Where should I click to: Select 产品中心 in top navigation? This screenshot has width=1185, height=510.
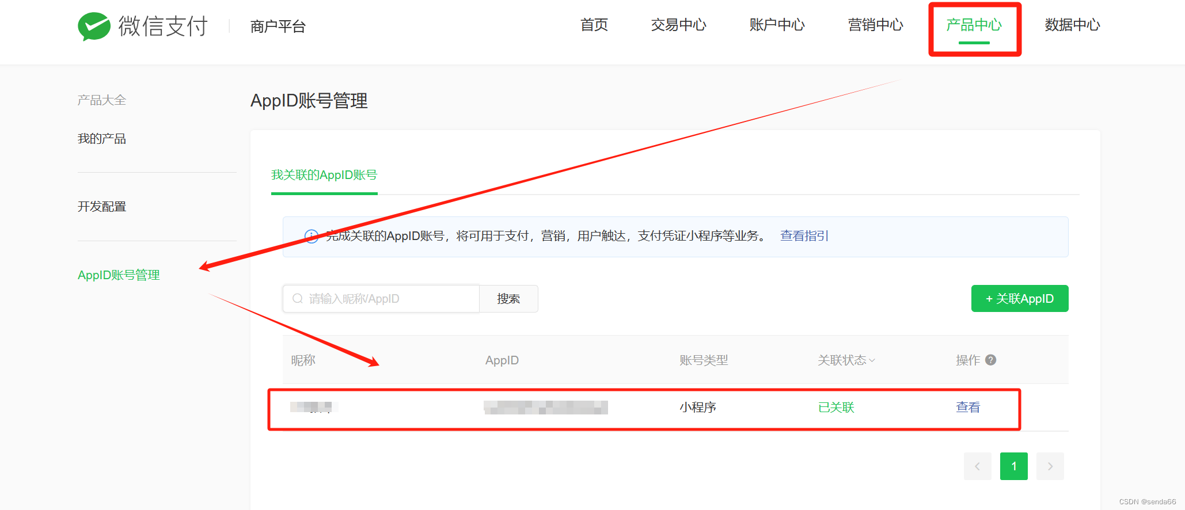pyautogui.click(x=974, y=25)
